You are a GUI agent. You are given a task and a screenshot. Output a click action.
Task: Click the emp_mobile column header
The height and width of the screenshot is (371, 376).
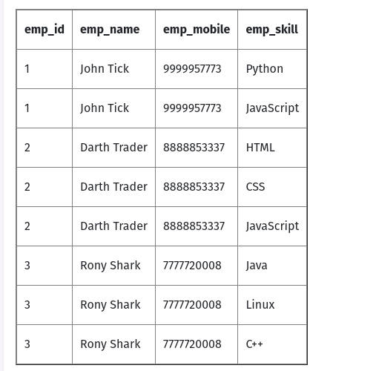click(x=197, y=30)
